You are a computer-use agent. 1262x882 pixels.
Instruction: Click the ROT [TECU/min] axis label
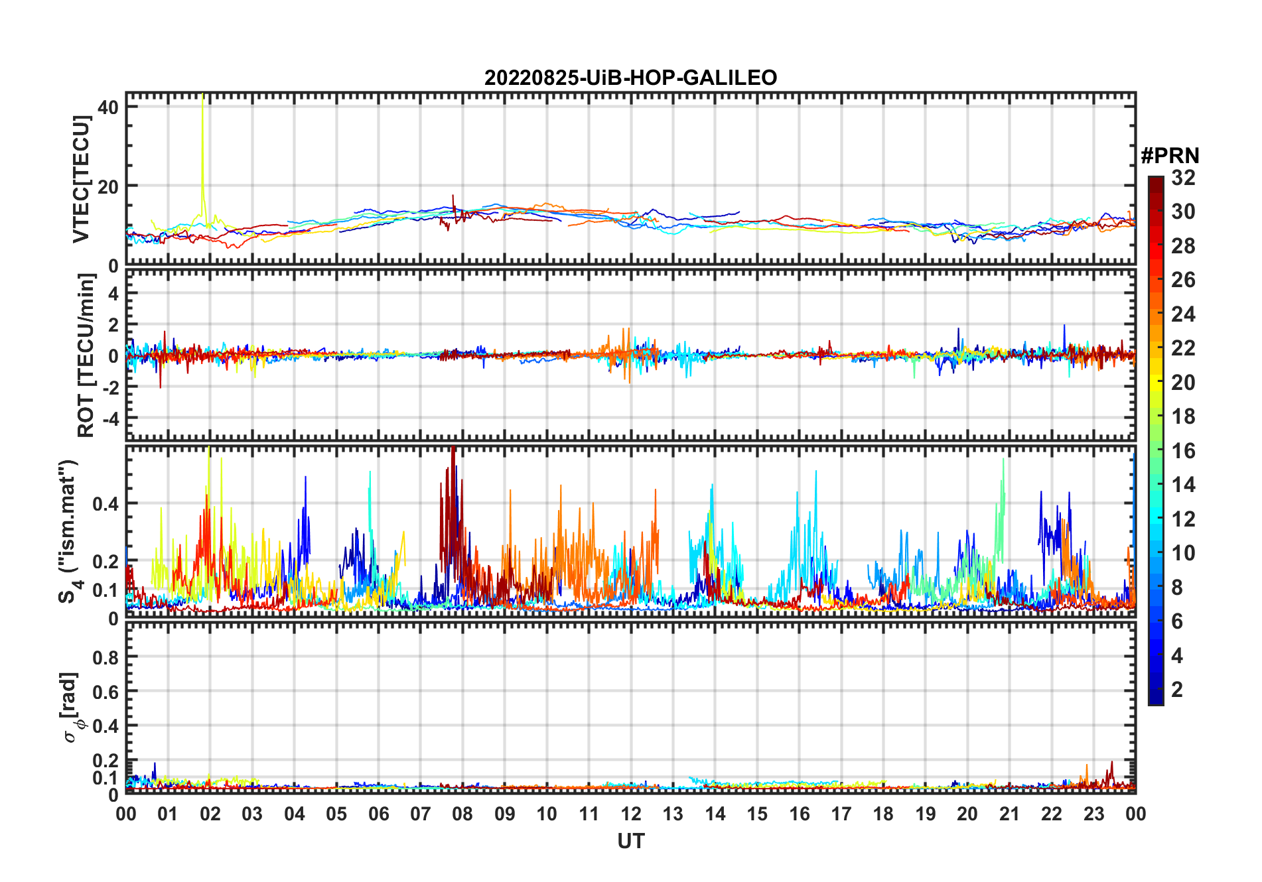click(86, 355)
